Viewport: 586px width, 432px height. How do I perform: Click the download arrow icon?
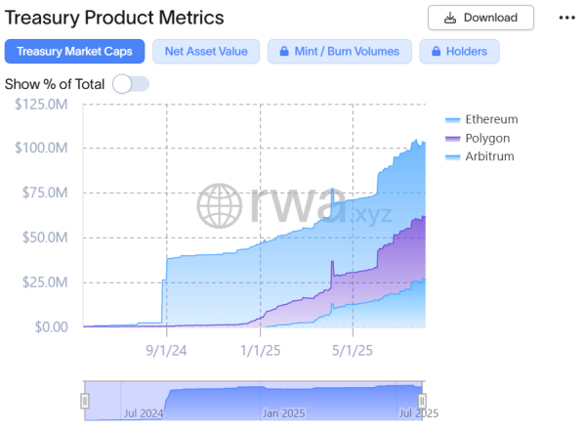449,18
